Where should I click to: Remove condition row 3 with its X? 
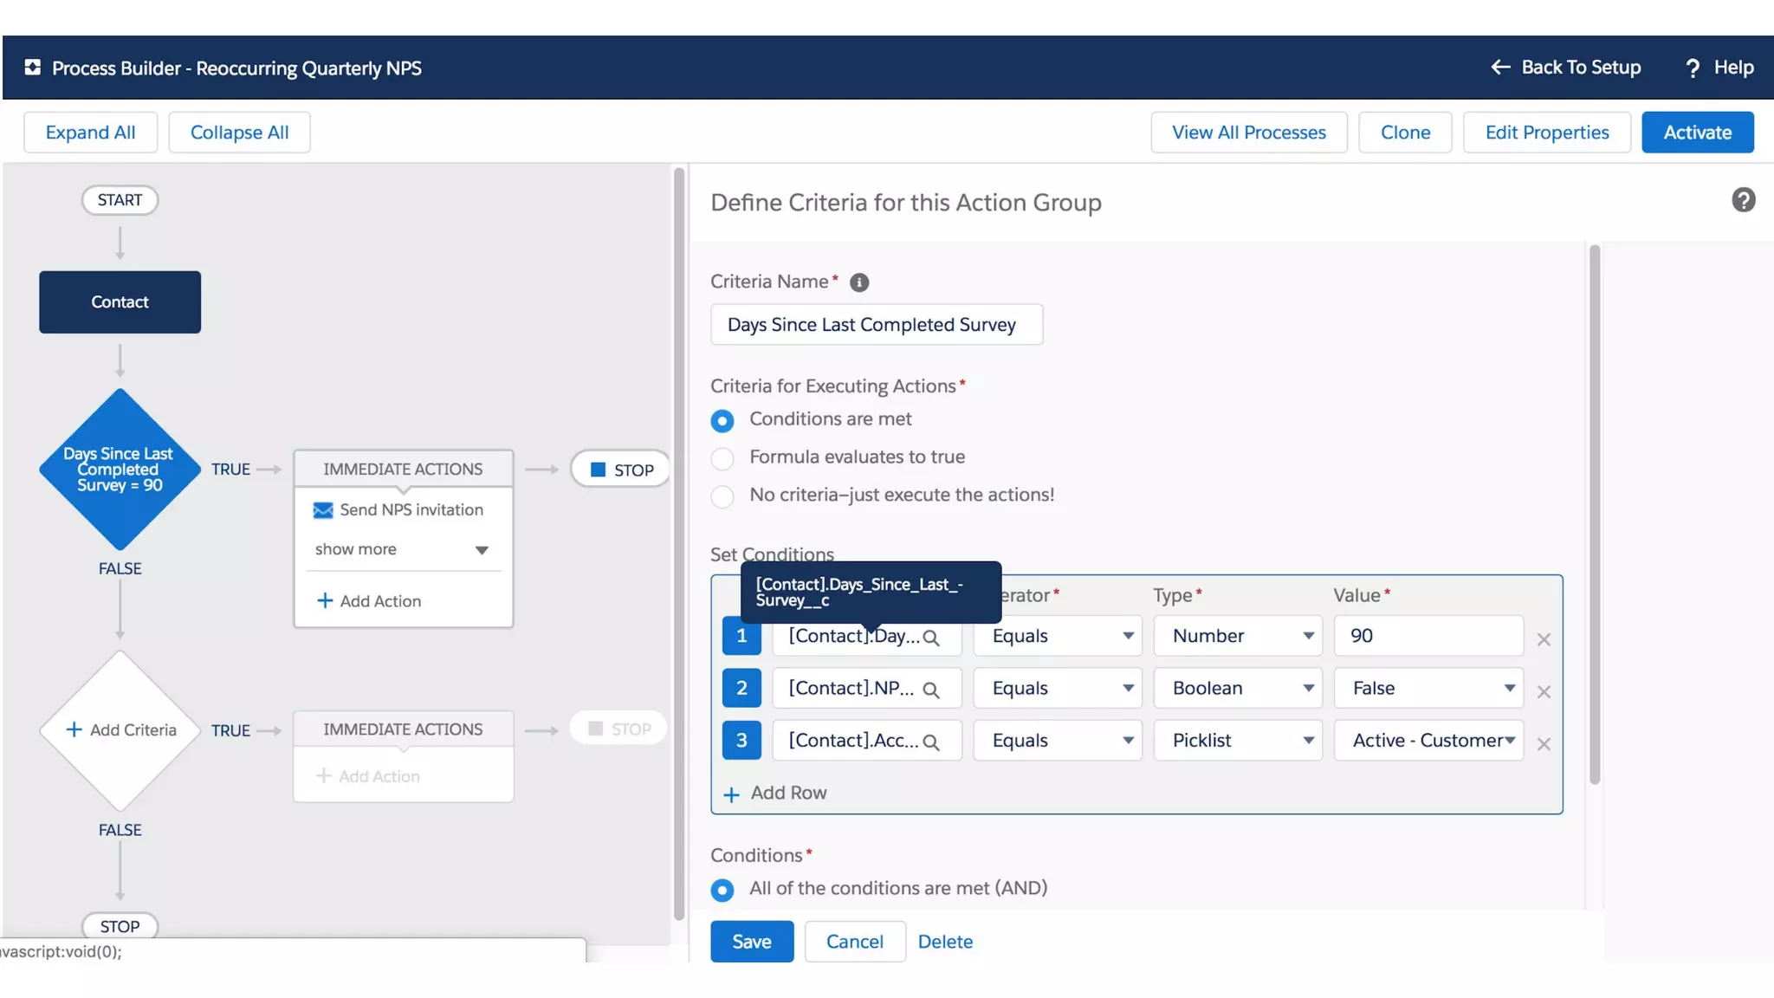tap(1544, 744)
